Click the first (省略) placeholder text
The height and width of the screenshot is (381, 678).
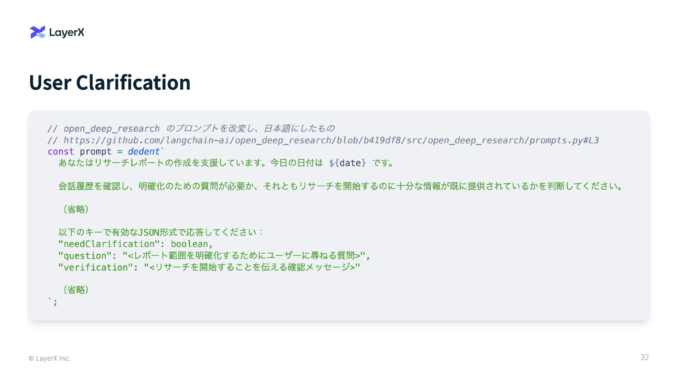tap(76, 210)
